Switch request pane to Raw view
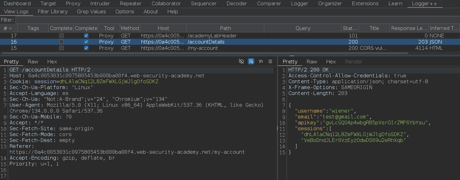The height and width of the screenshot is (180, 460). [33, 62]
